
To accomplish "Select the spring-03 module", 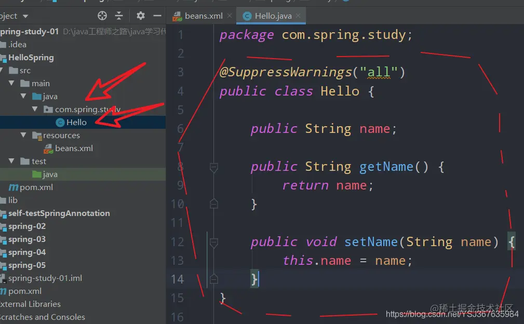I will [27, 239].
